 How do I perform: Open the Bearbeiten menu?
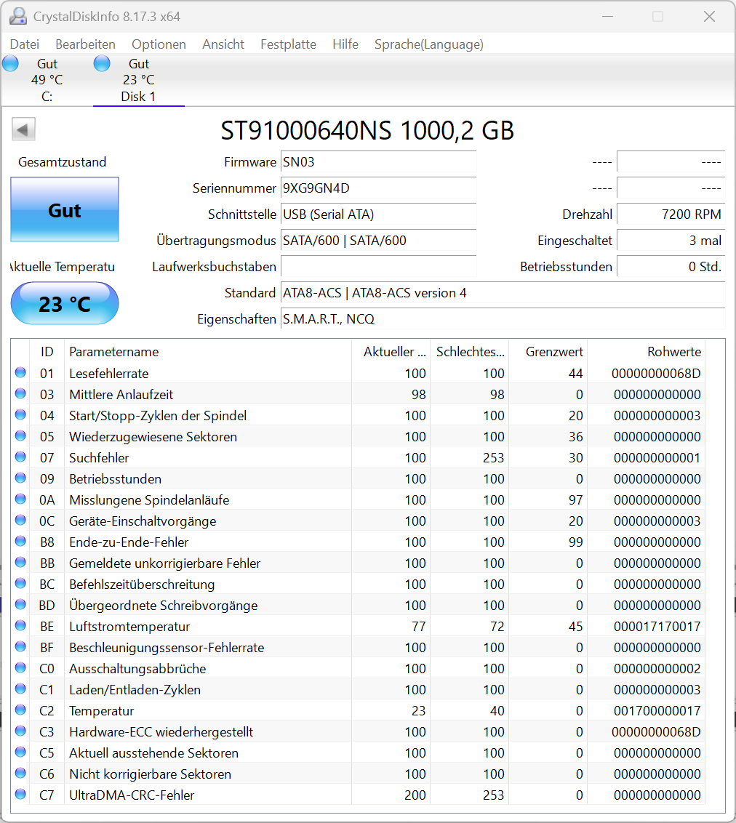coord(86,44)
